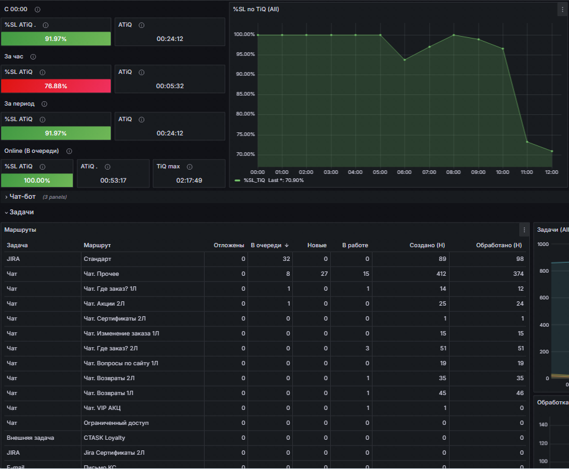The width and height of the screenshot is (569, 469).
Task: Collapse the Задачи section
Action: coord(20,212)
